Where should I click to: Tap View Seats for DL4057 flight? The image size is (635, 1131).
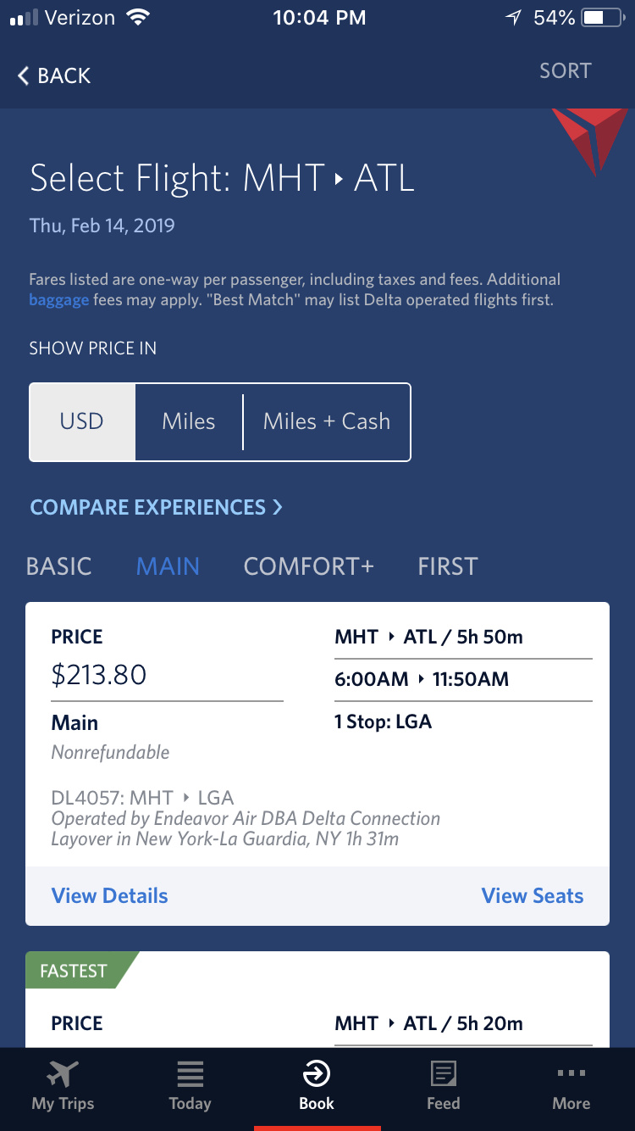(x=532, y=895)
